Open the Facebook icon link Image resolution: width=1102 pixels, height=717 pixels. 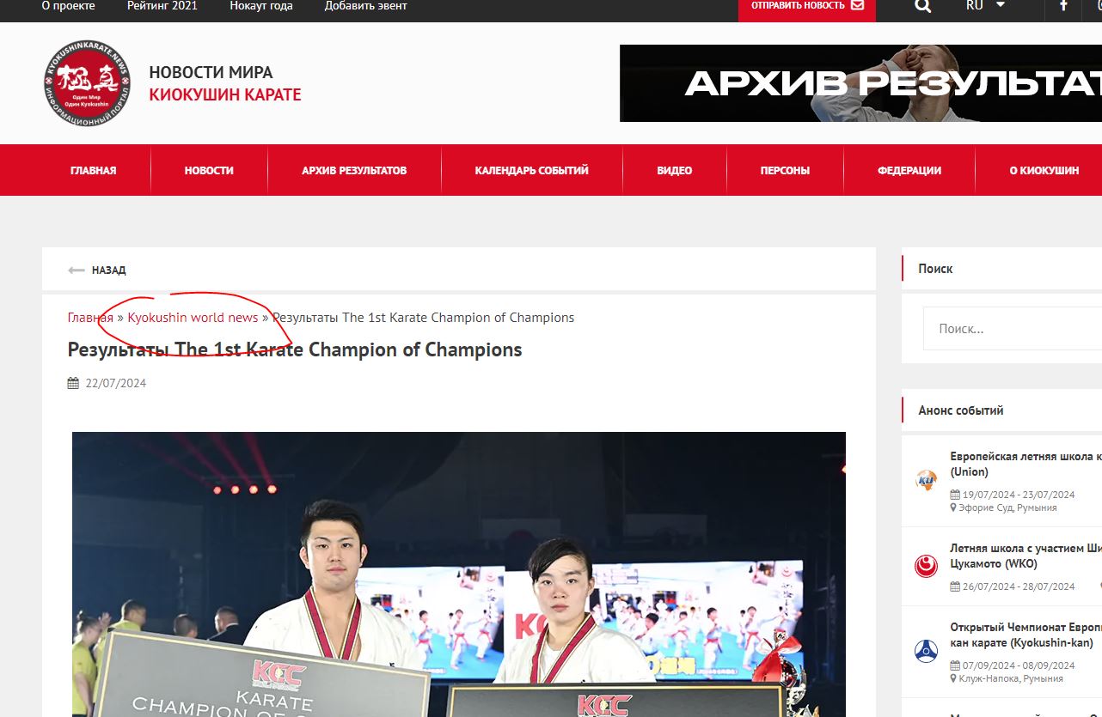pyautogui.click(x=1063, y=5)
